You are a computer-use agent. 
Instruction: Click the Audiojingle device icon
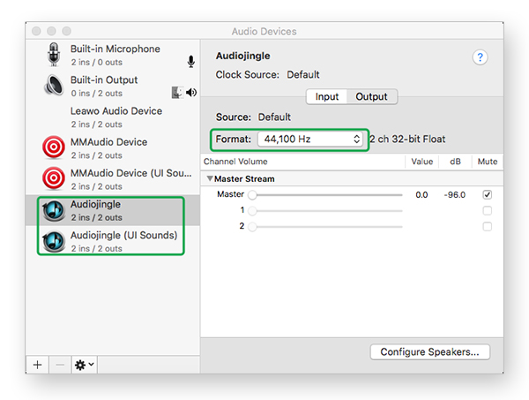tap(54, 210)
